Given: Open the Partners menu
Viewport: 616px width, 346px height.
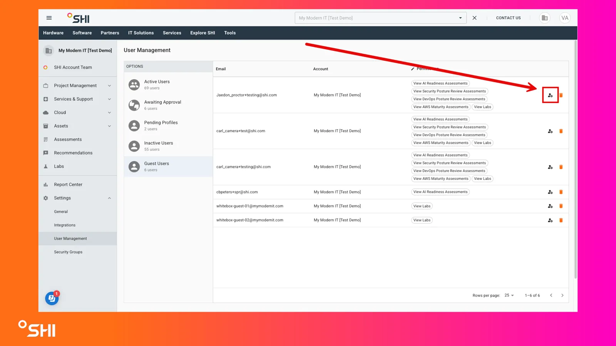Looking at the screenshot, I should tap(110, 33).
